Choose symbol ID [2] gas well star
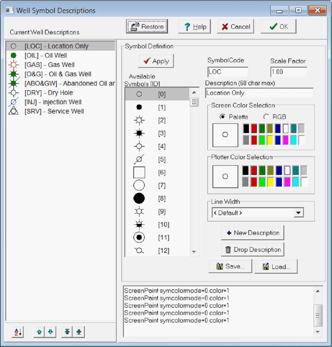The height and width of the screenshot is (347, 332). click(x=157, y=121)
